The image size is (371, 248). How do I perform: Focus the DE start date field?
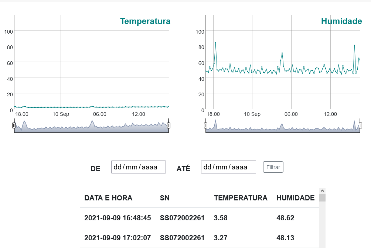[138, 167]
